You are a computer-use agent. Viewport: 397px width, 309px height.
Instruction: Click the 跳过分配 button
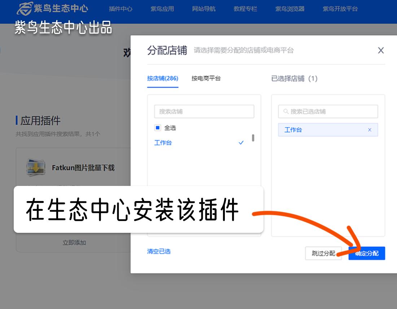[x=323, y=253]
